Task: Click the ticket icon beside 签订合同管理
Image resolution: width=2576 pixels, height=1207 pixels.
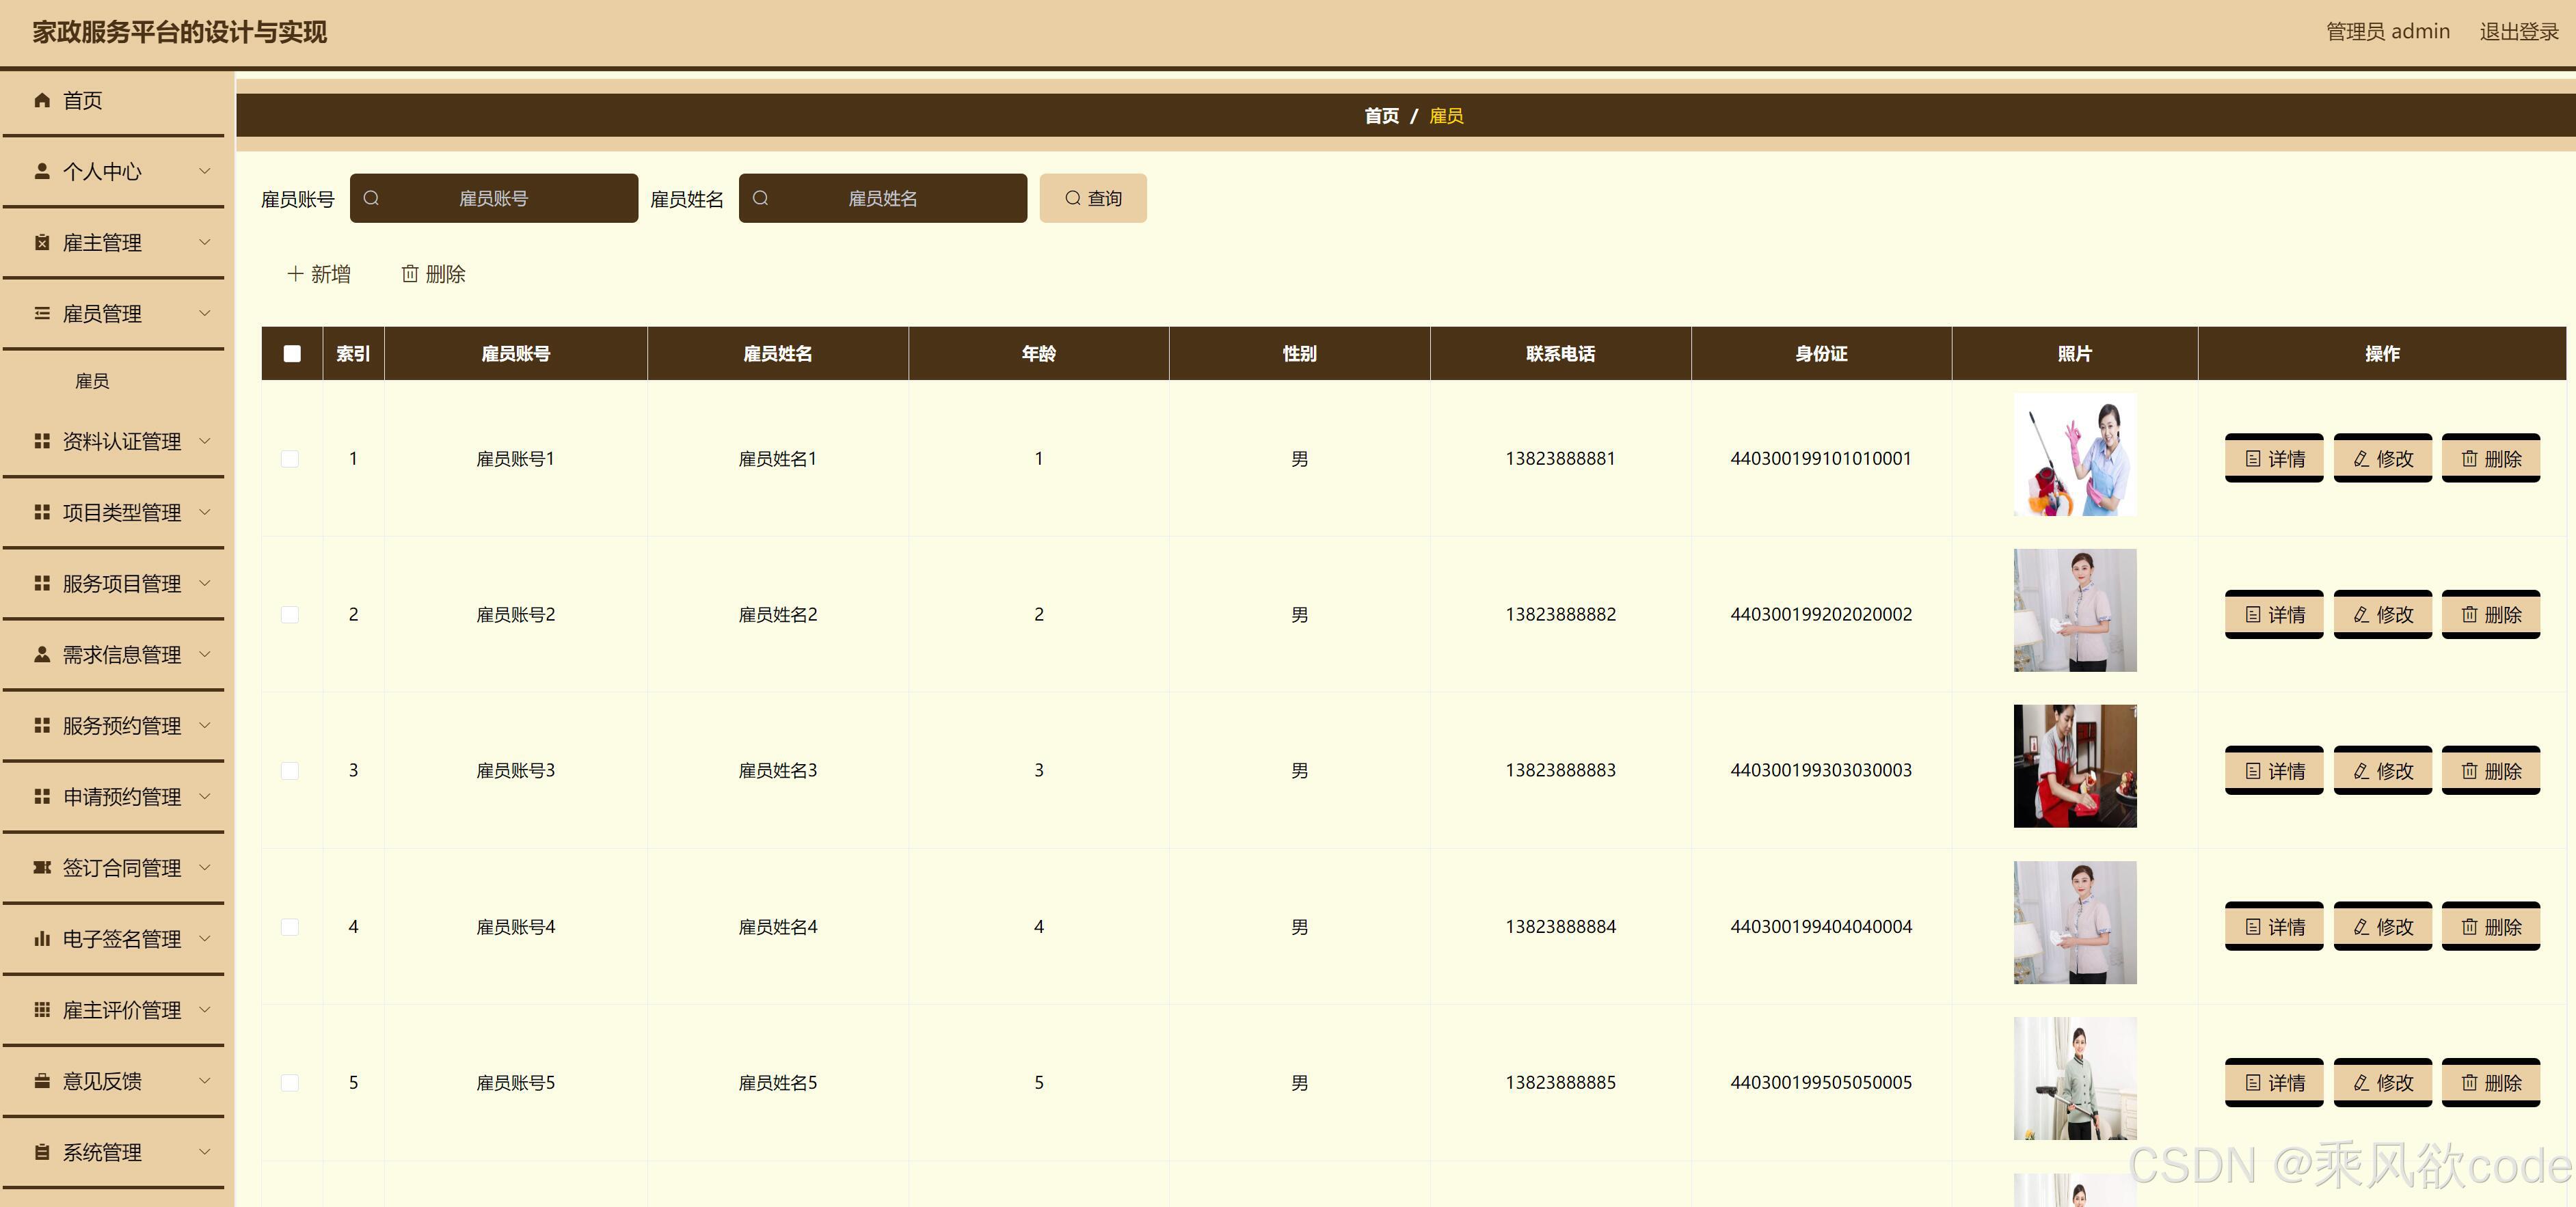Action: tap(42, 867)
